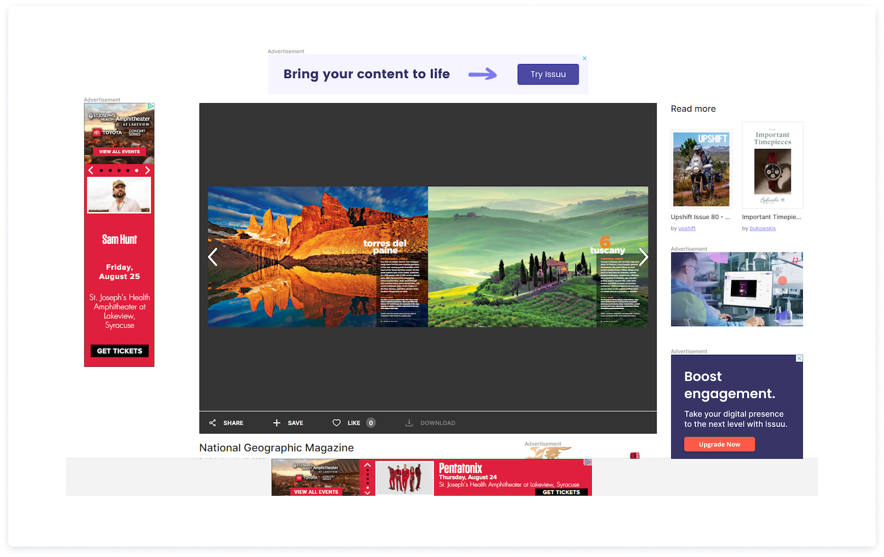Collapse the bottom ad using down chevron

point(367,492)
